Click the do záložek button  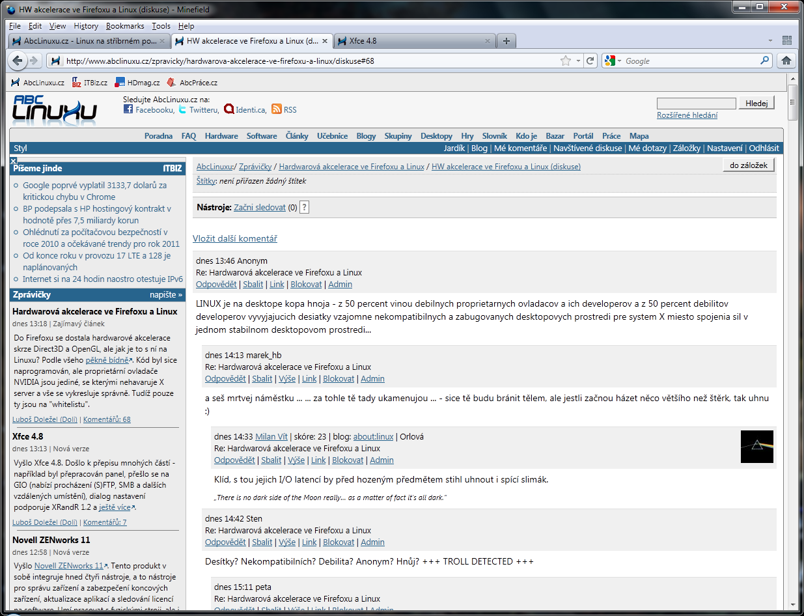pyautogui.click(x=749, y=165)
